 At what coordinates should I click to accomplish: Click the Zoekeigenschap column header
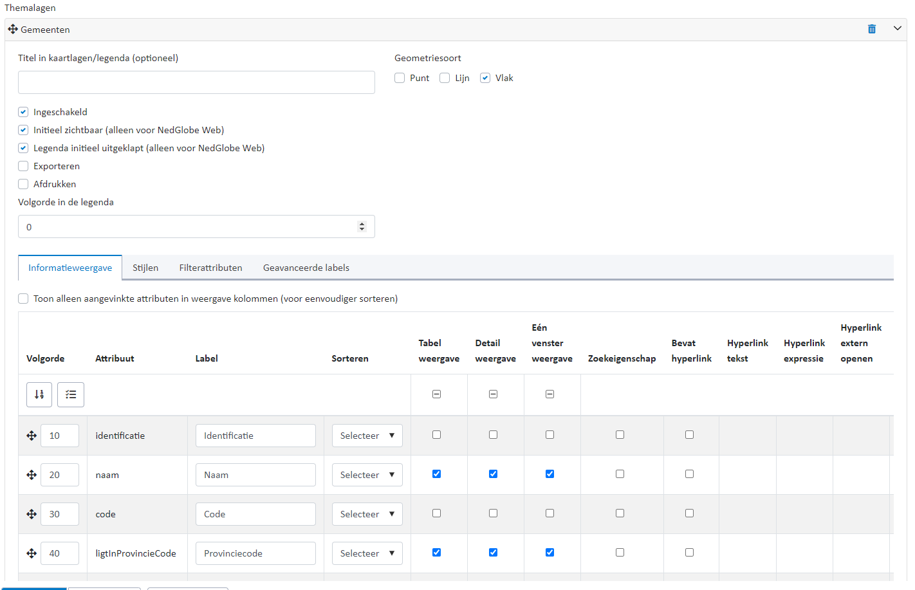[x=622, y=358]
